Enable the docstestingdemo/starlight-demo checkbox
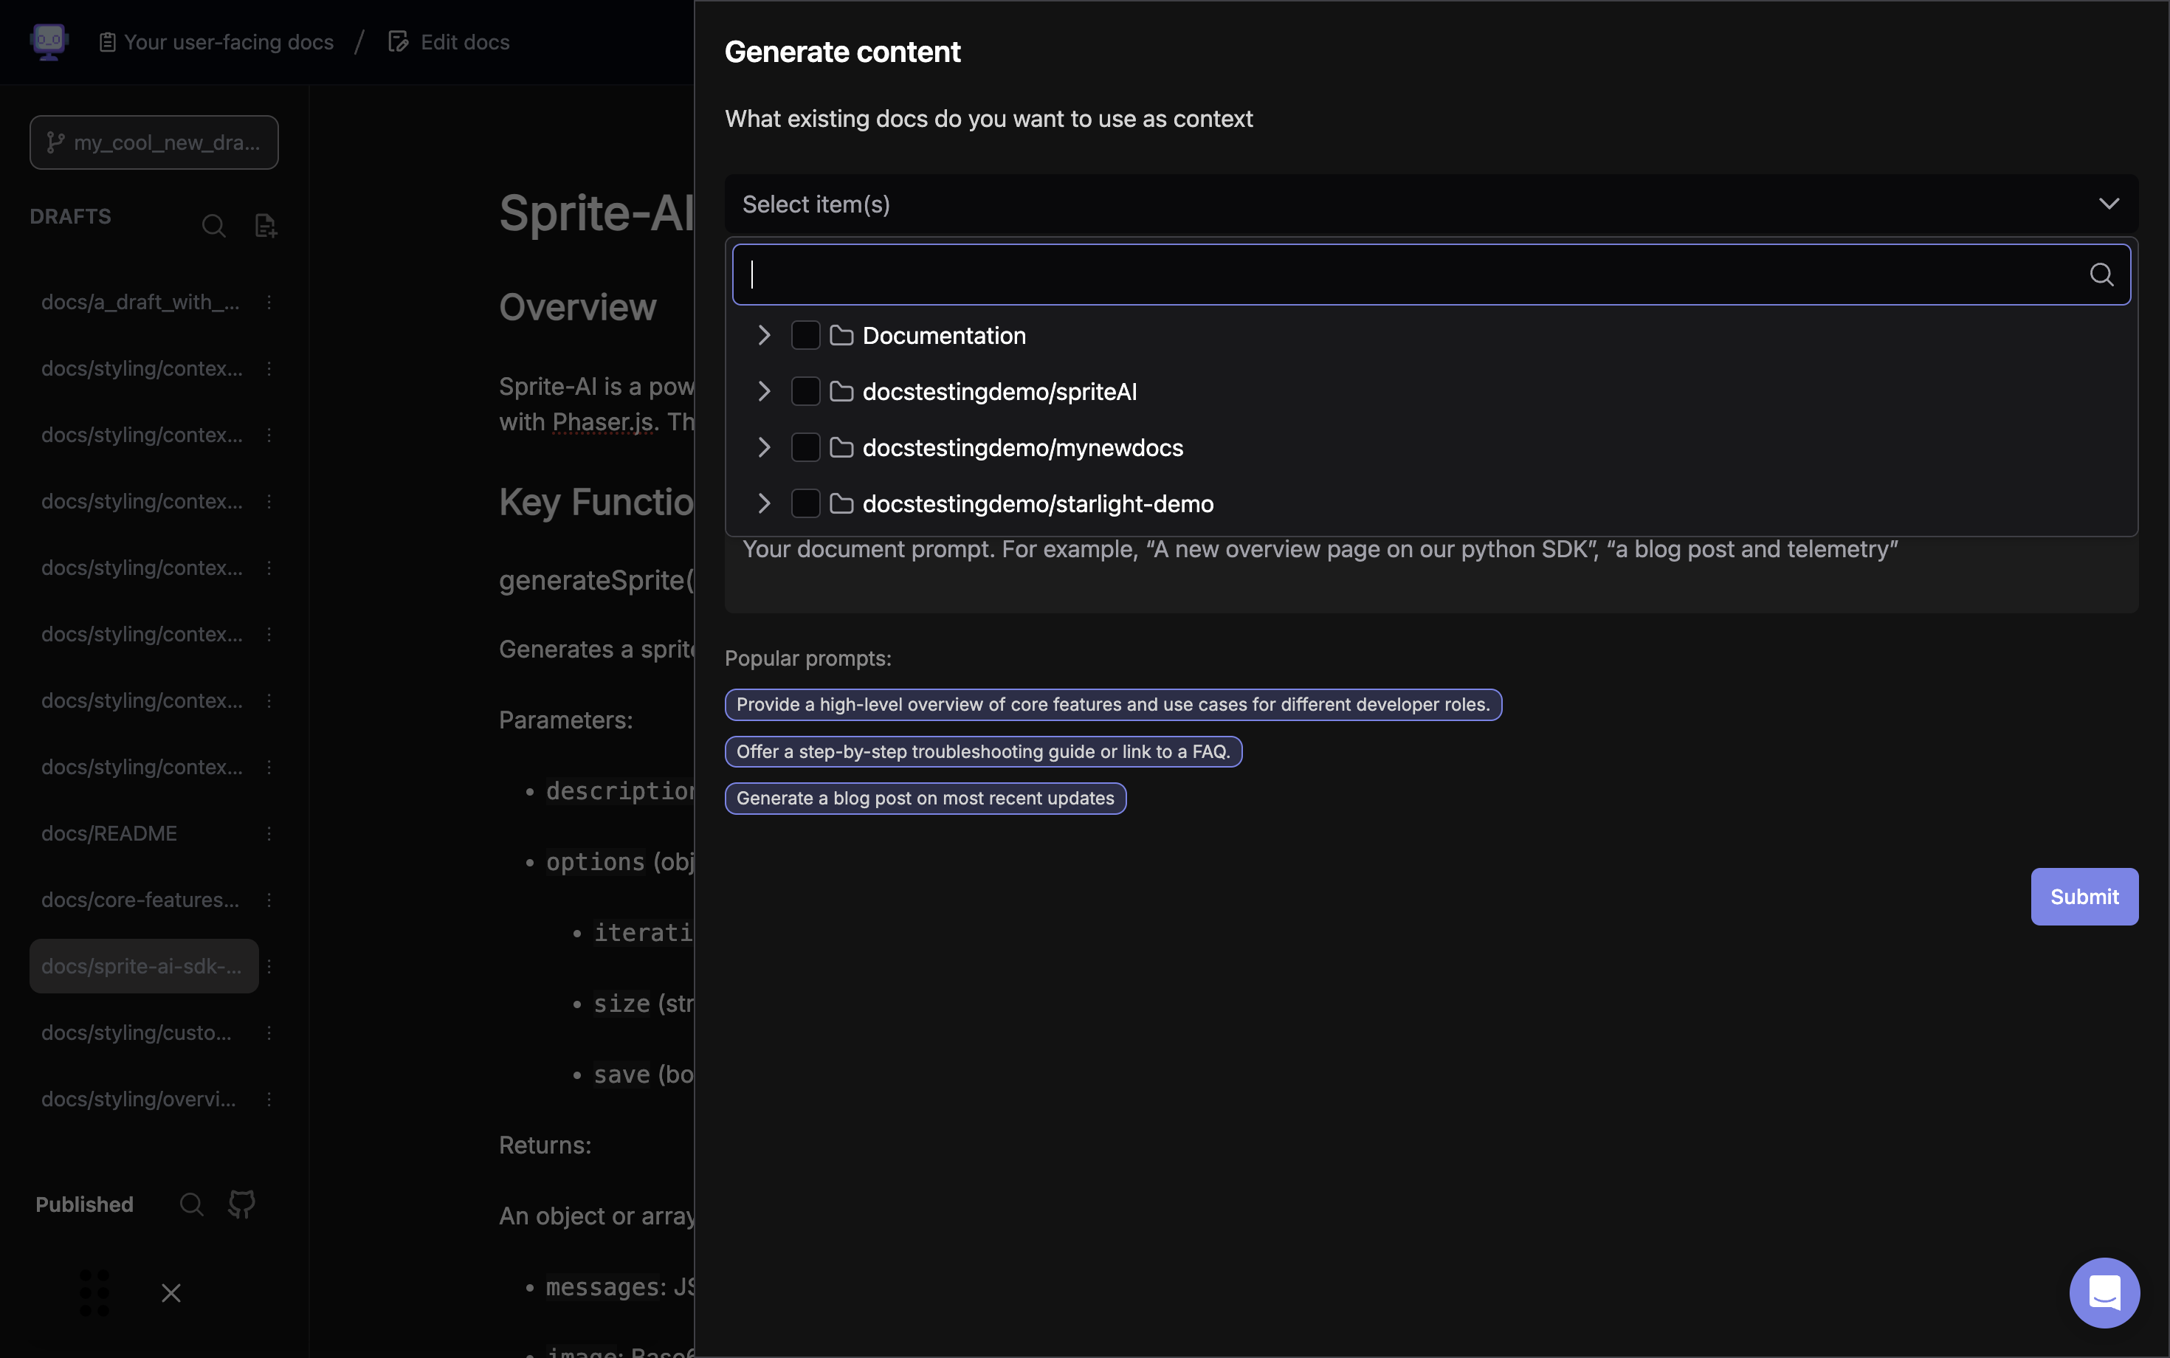Viewport: 2170px width, 1358px height. click(x=805, y=503)
